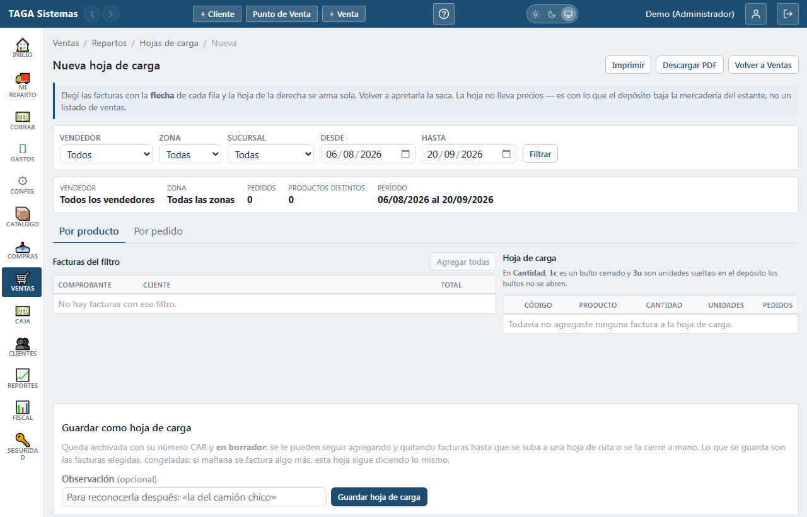Image resolution: width=807 pixels, height=517 pixels.
Task: Open the Clientes people icon
Action: pyautogui.click(x=22, y=347)
